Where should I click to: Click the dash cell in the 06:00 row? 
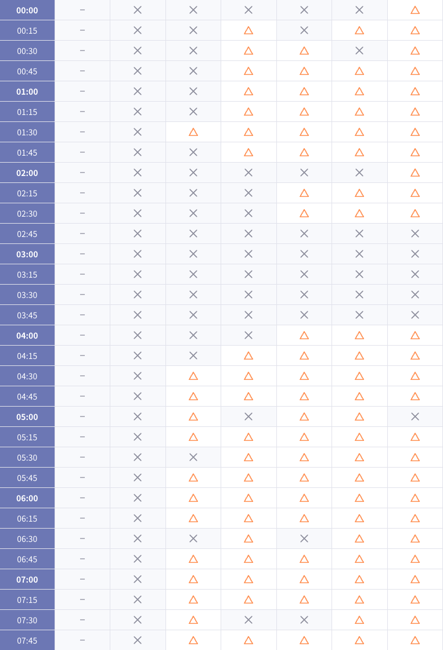tap(82, 498)
